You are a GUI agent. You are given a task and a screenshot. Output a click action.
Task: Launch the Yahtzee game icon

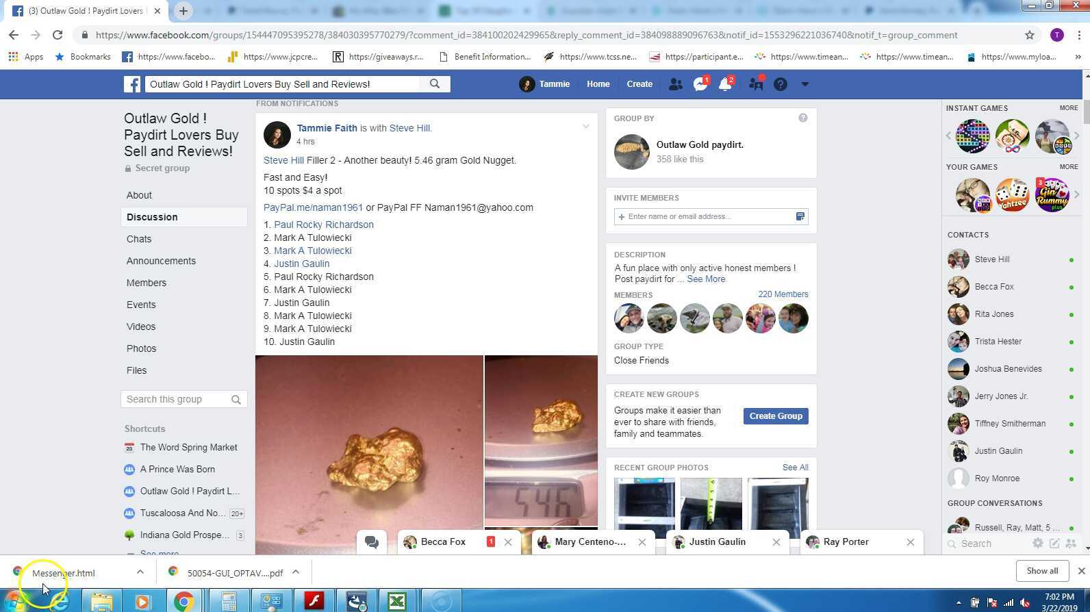1012,195
